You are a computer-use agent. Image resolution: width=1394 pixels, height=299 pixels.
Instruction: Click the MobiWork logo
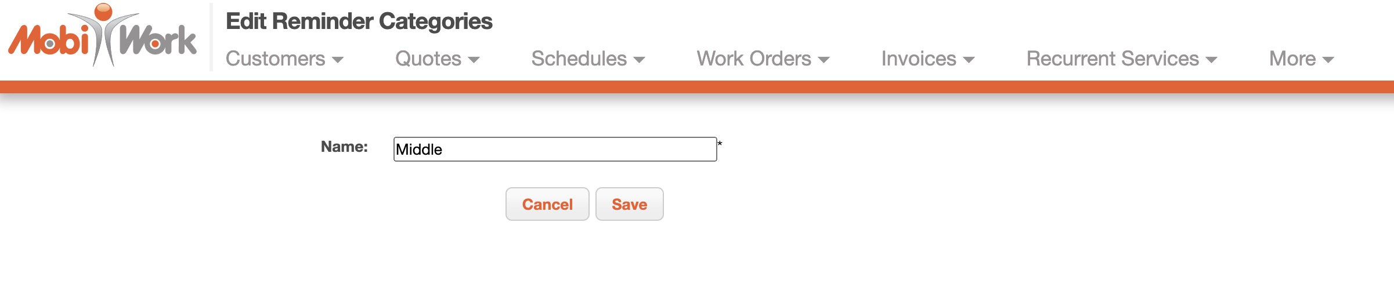click(103, 36)
